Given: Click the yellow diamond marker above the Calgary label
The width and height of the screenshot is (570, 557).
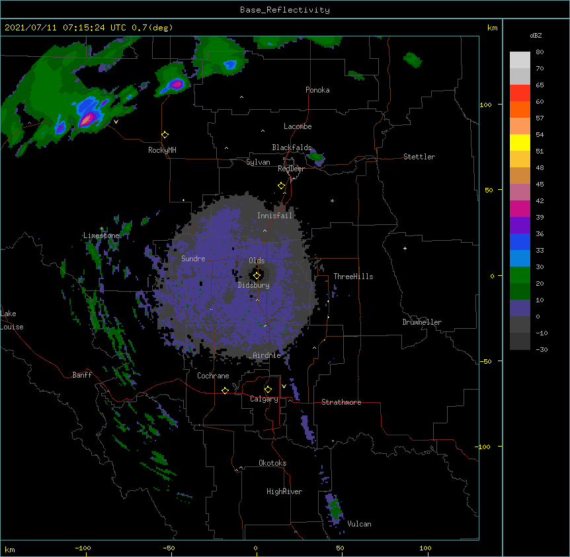Looking at the screenshot, I should pos(268,390).
